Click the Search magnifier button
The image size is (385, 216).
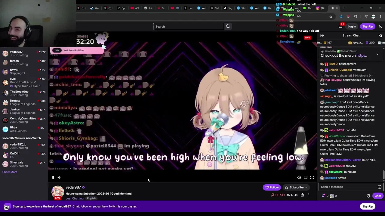[228, 26]
